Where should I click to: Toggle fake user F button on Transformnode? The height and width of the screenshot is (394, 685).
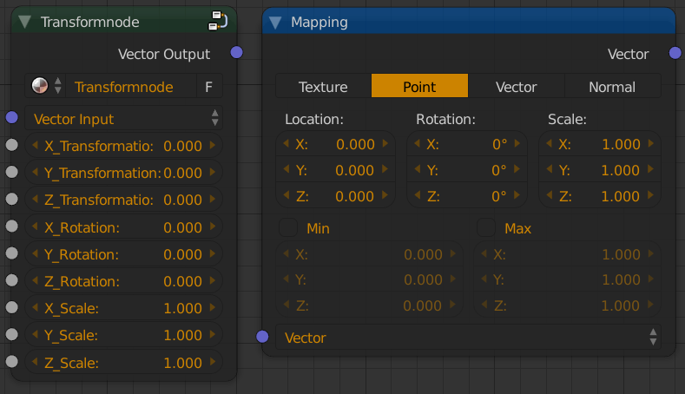point(209,87)
